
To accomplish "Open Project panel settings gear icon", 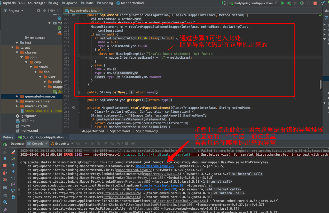I will [x=52, y=11].
